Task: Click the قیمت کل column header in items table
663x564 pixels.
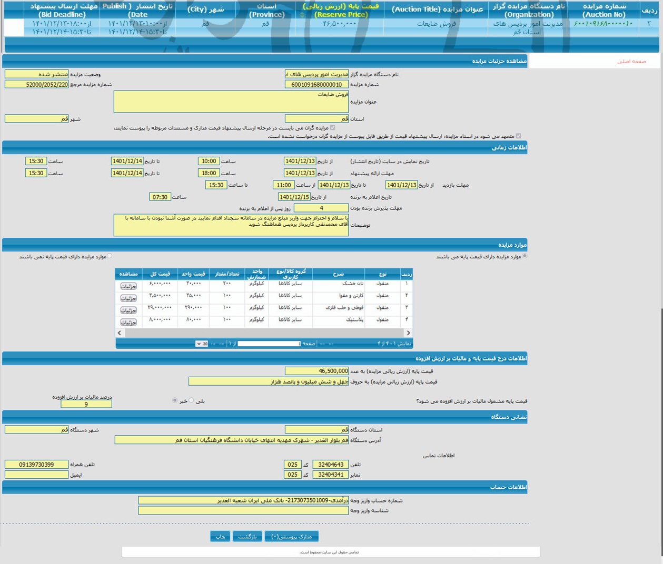Action: coord(160,274)
